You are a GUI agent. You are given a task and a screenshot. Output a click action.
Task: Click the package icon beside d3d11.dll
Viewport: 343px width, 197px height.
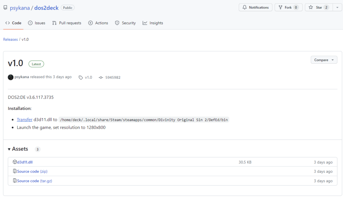point(15,162)
